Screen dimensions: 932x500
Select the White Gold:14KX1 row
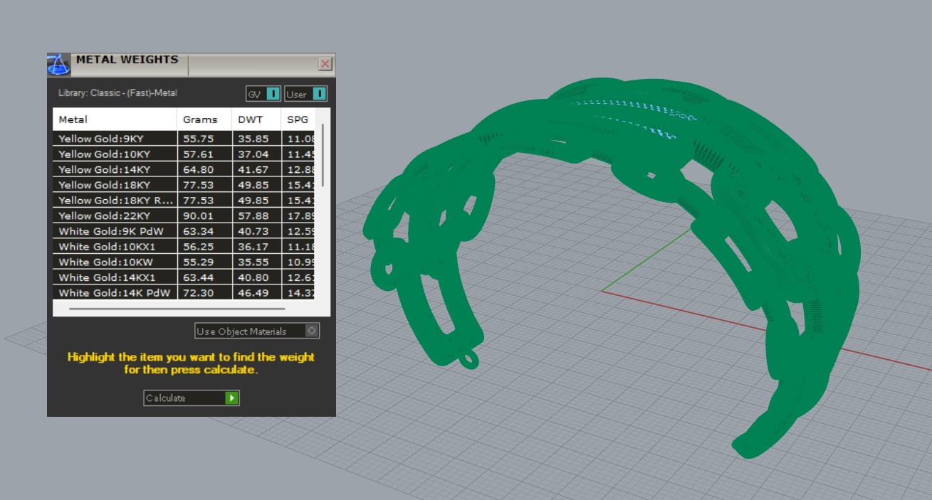pos(184,277)
